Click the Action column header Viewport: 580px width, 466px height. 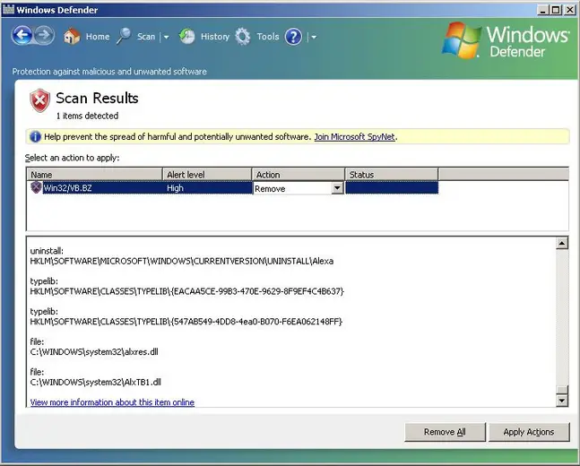click(x=299, y=174)
